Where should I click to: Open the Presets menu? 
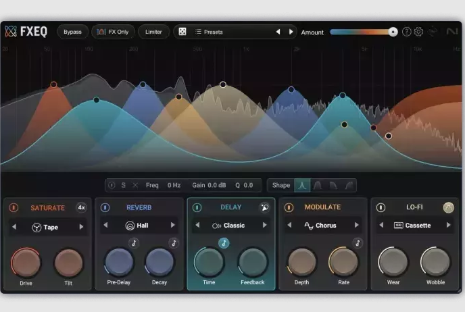(210, 32)
